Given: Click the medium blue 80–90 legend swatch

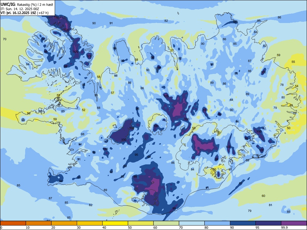Looking at the screenshot, I should (217, 223).
